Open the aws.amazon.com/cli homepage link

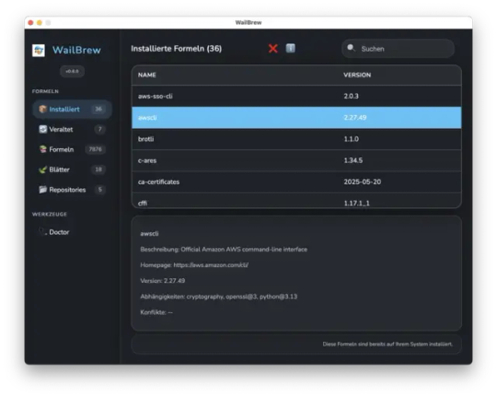[x=211, y=265]
